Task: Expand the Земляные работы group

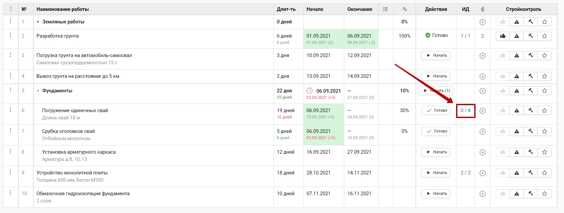Action: point(38,22)
